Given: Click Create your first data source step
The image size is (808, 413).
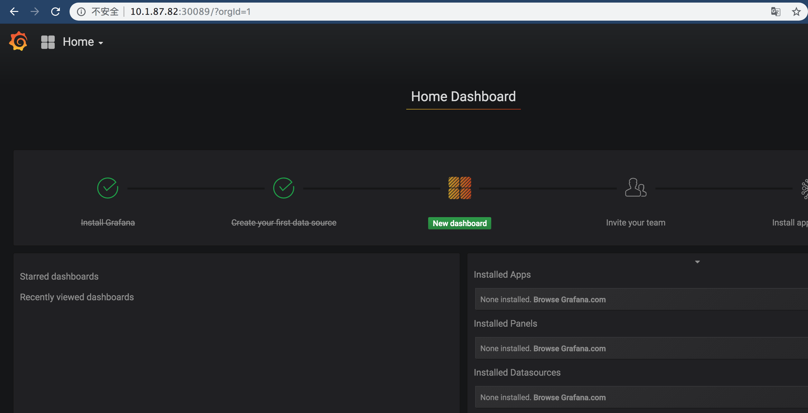Looking at the screenshot, I should pyautogui.click(x=284, y=223).
